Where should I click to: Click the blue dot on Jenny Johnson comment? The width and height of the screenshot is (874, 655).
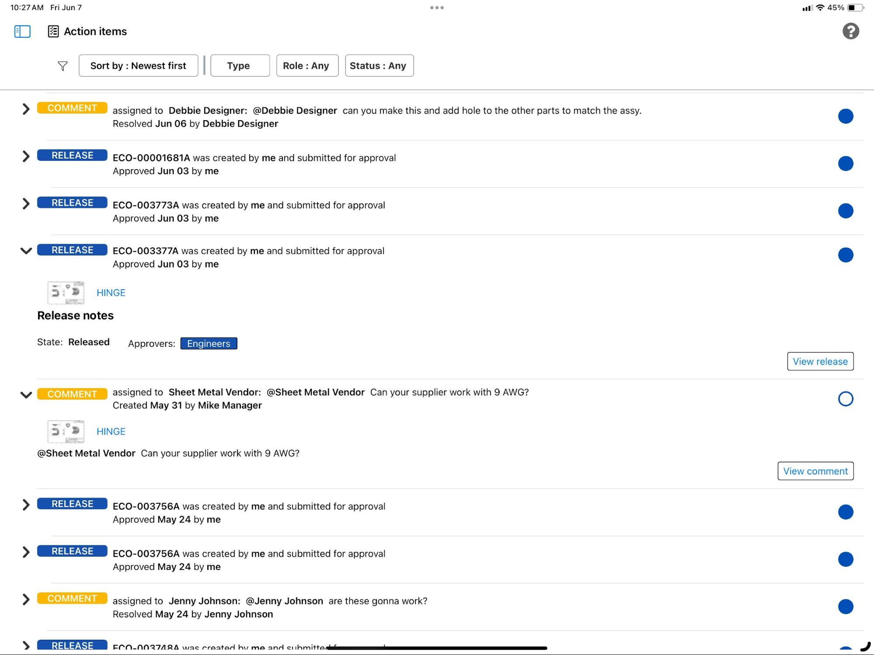(845, 607)
